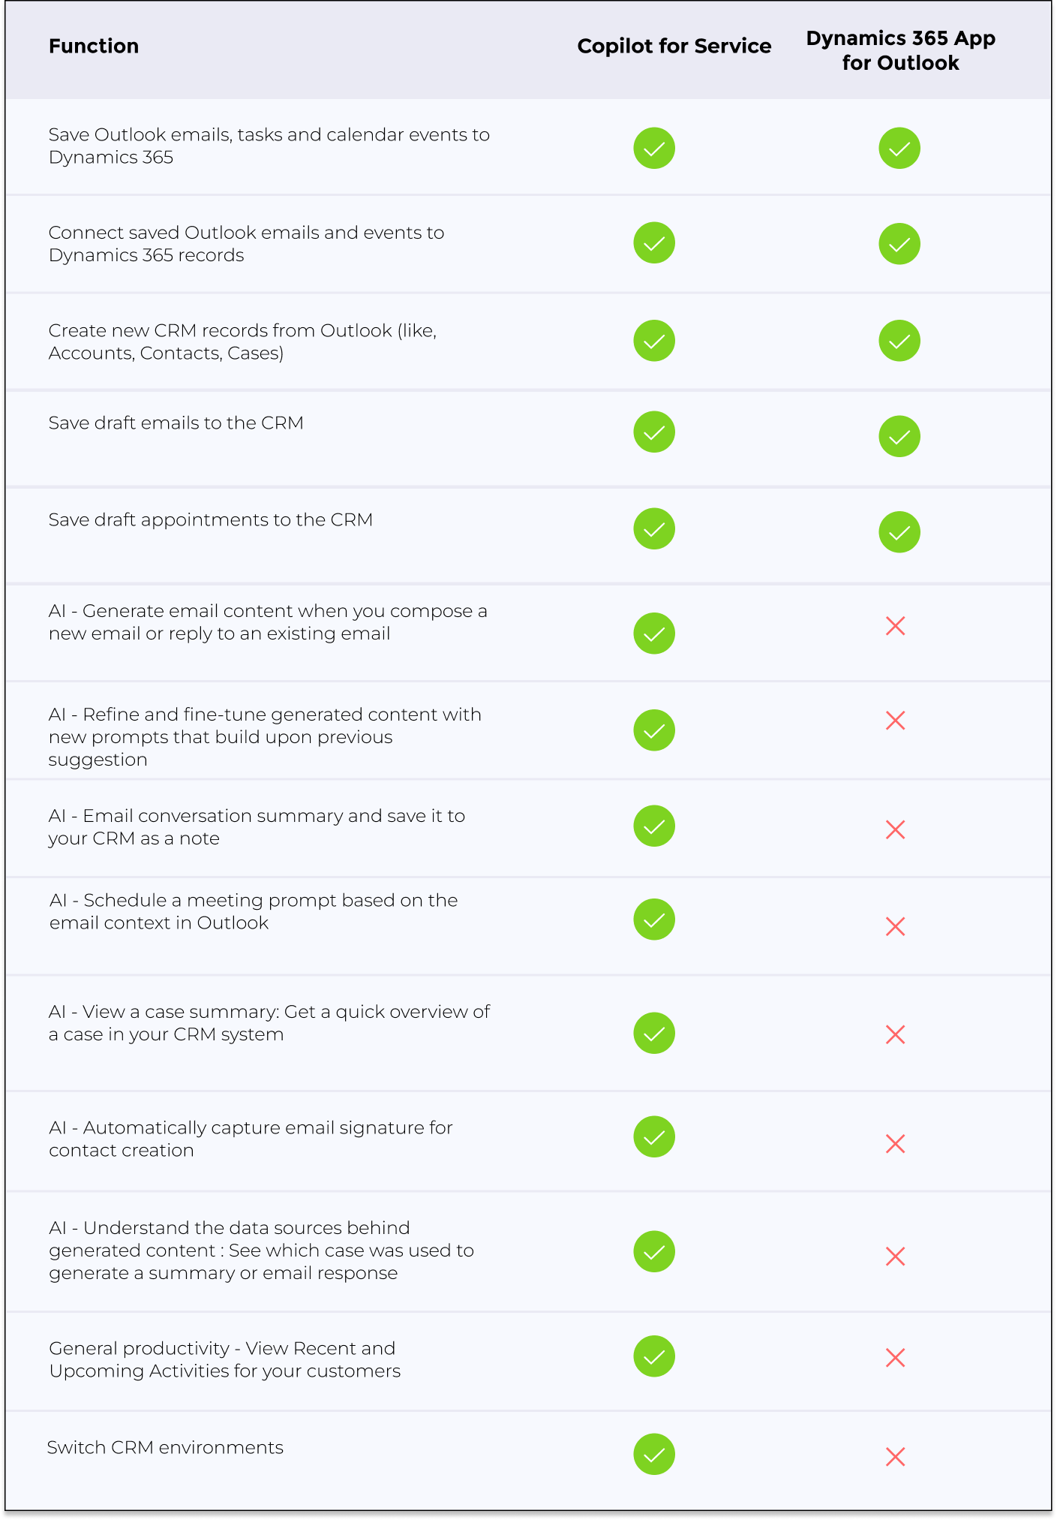Click red X for Switch CRM environments row

[x=896, y=1457]
